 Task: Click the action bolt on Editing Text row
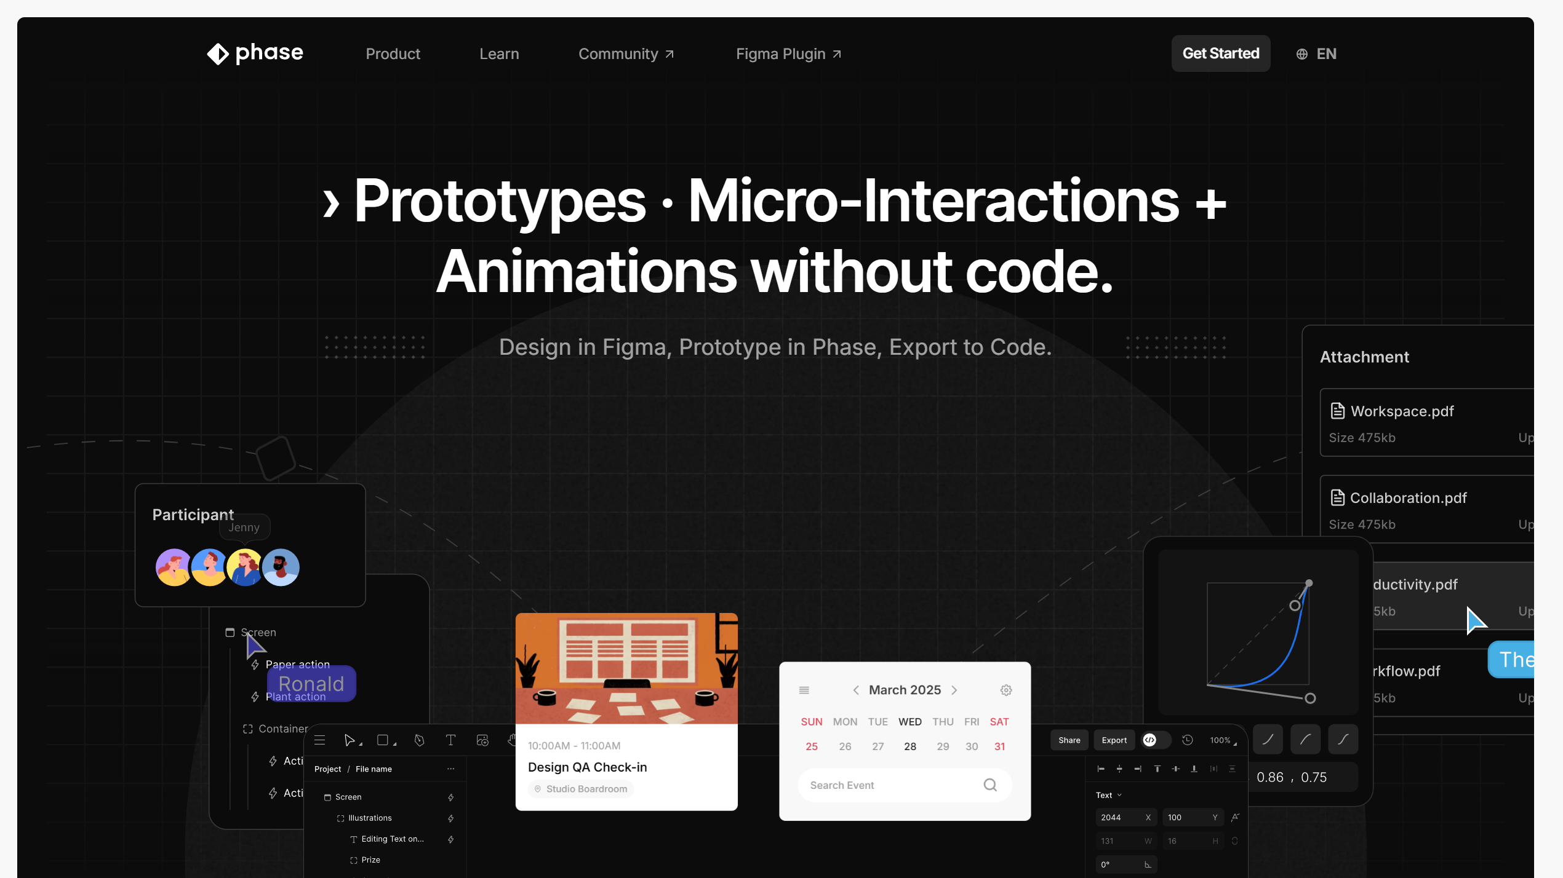[450, 839]
